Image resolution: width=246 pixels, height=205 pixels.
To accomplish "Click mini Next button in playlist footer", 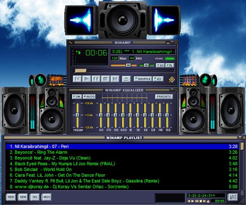I will [204, 201].
